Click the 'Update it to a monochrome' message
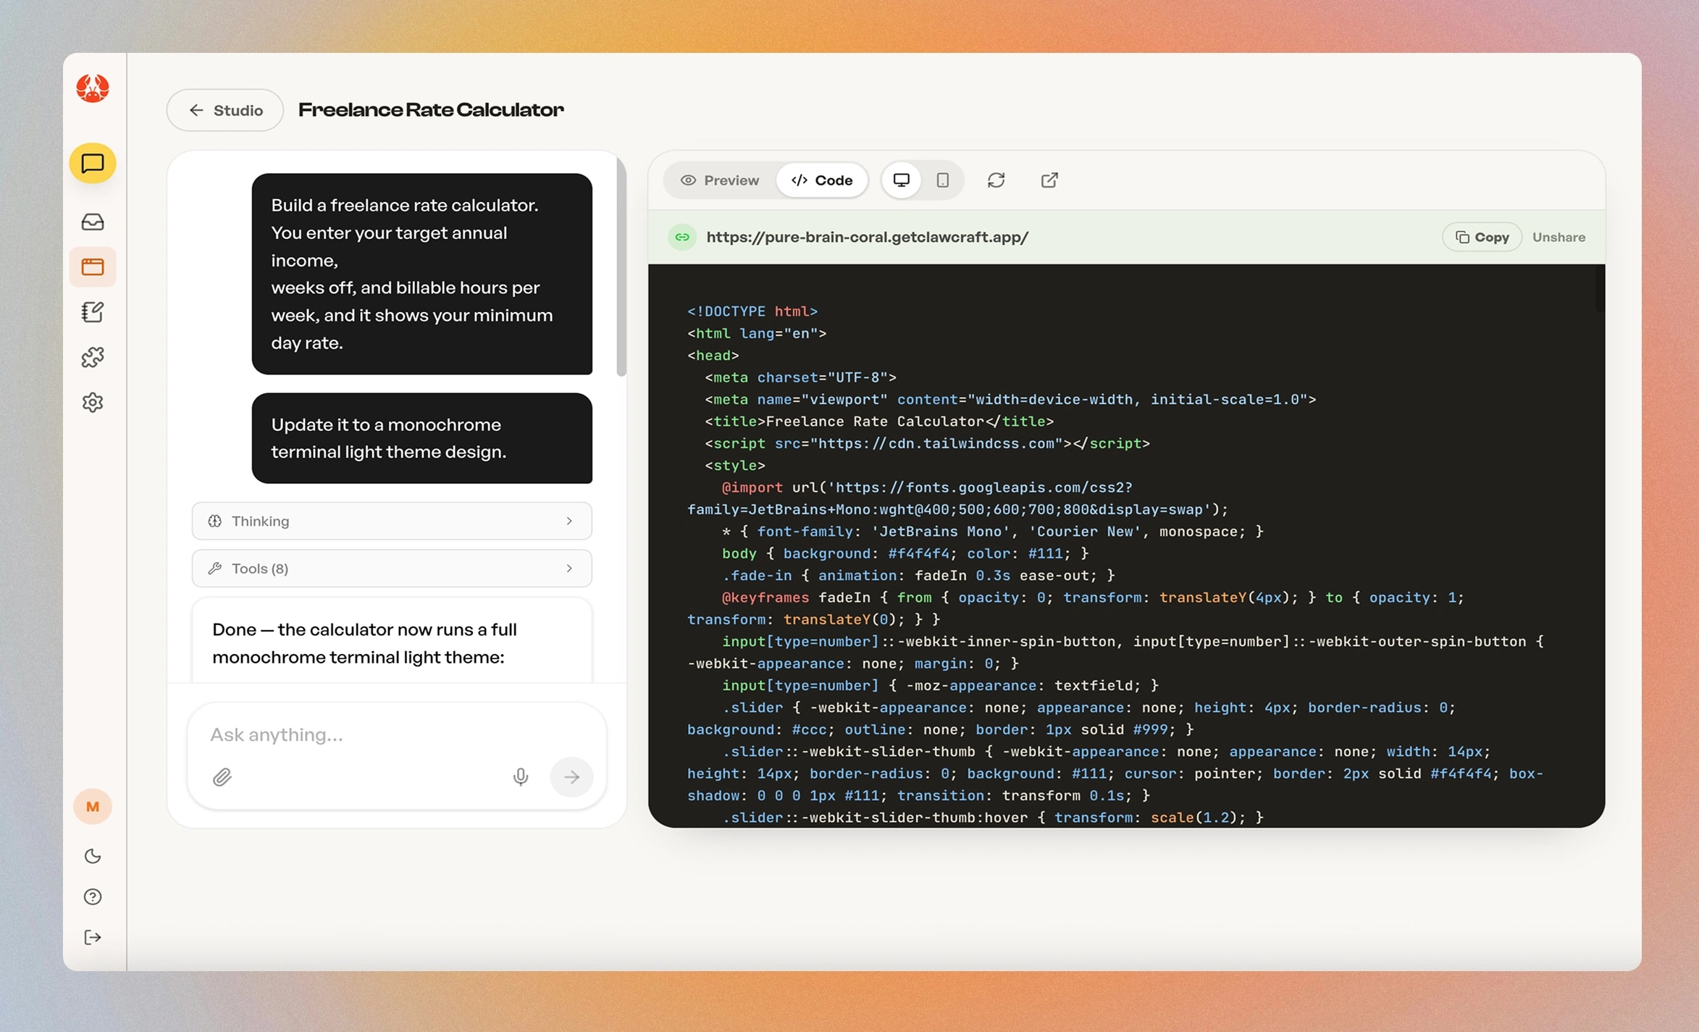The width and height of the screenshot is (1699, 1032). click(x=422, y=438)
